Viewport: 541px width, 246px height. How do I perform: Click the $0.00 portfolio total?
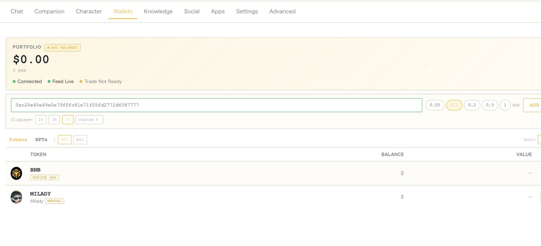(x=31, y=60)
